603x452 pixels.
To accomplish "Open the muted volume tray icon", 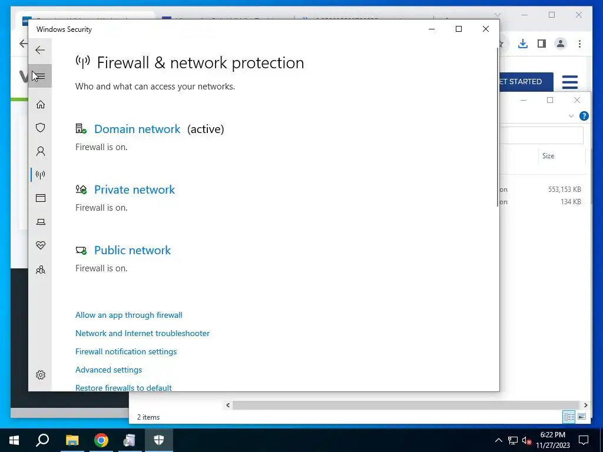I will pos(526,440).
